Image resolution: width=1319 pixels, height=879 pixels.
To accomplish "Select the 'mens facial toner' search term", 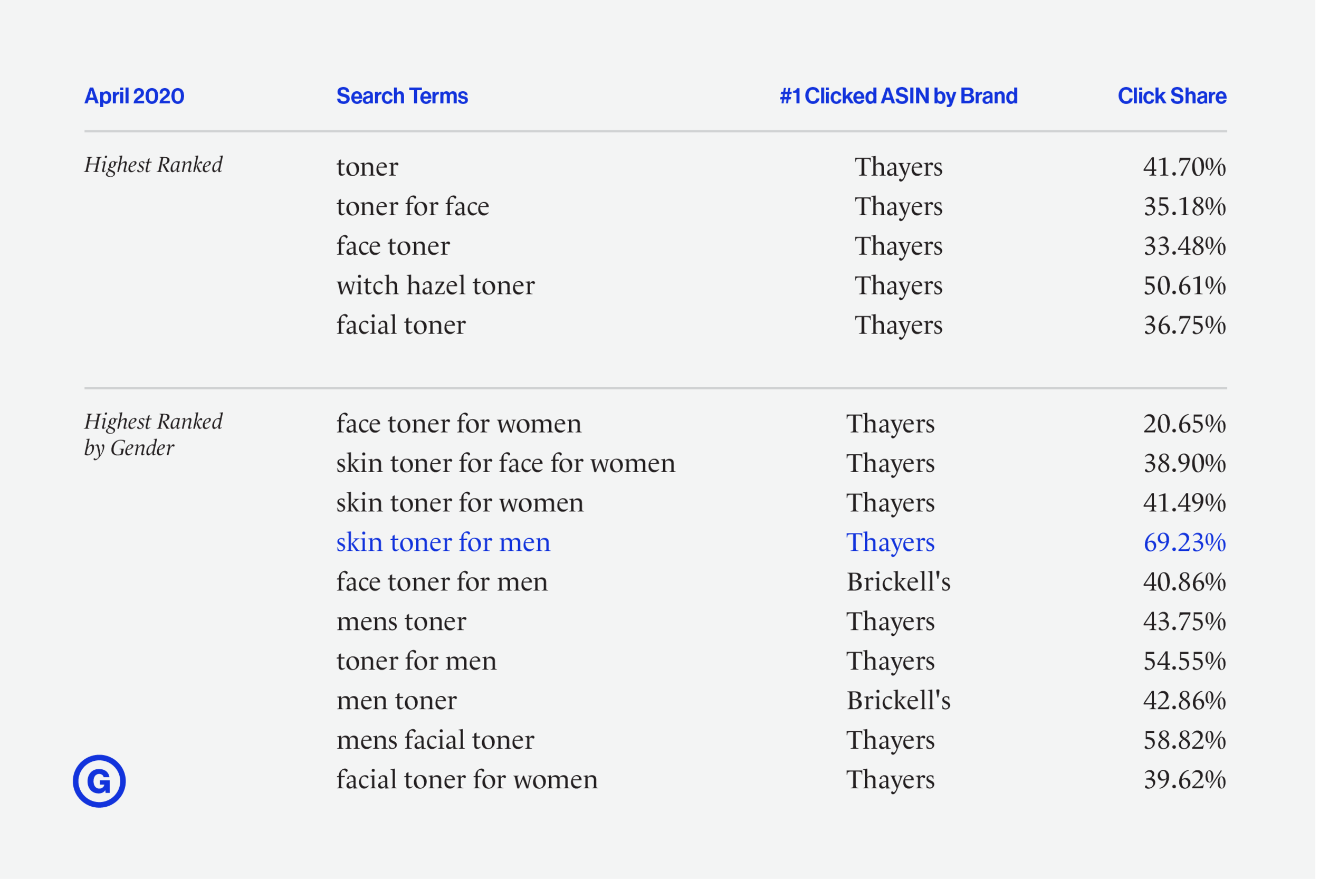I will [435, 740].
